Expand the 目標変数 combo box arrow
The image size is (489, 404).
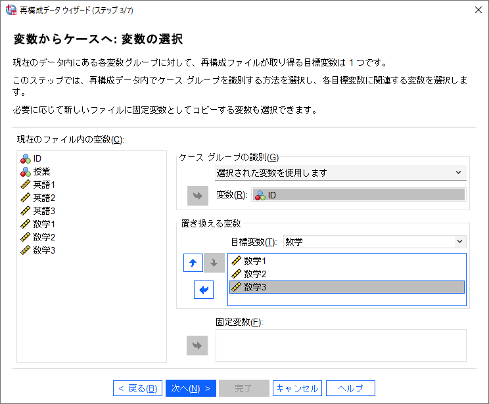coord(459,242)
